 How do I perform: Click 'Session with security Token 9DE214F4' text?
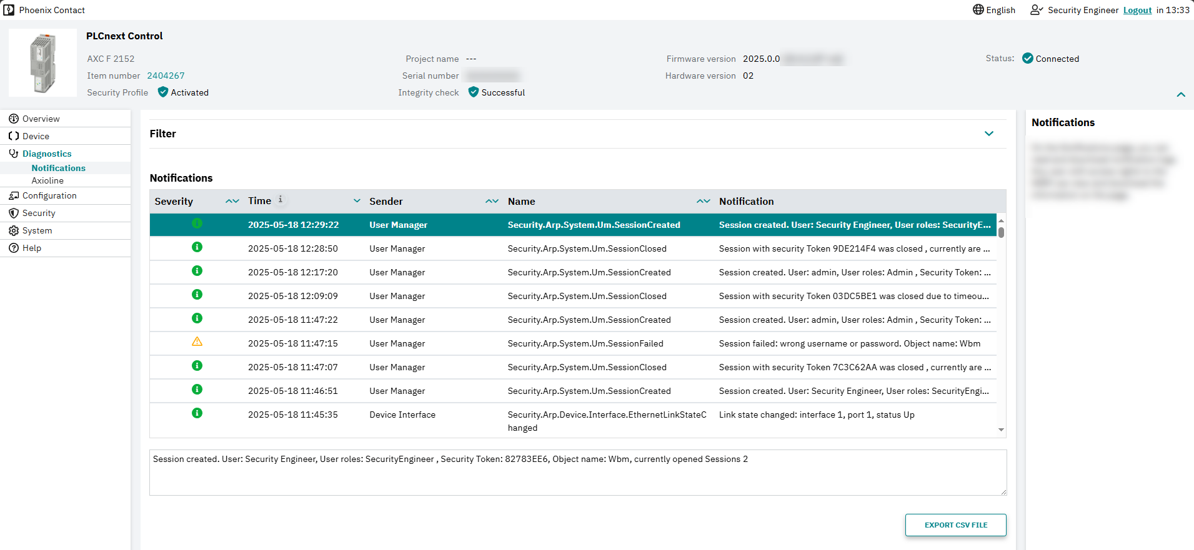(x=855, y=248)
